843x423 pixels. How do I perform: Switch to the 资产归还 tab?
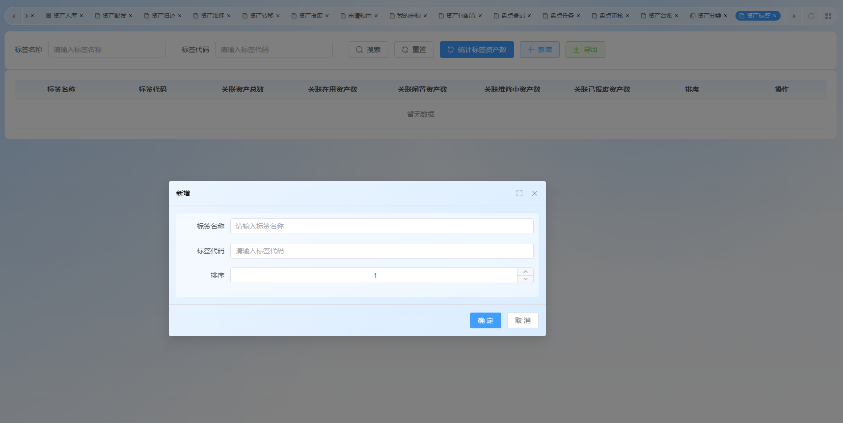(163, 16)
